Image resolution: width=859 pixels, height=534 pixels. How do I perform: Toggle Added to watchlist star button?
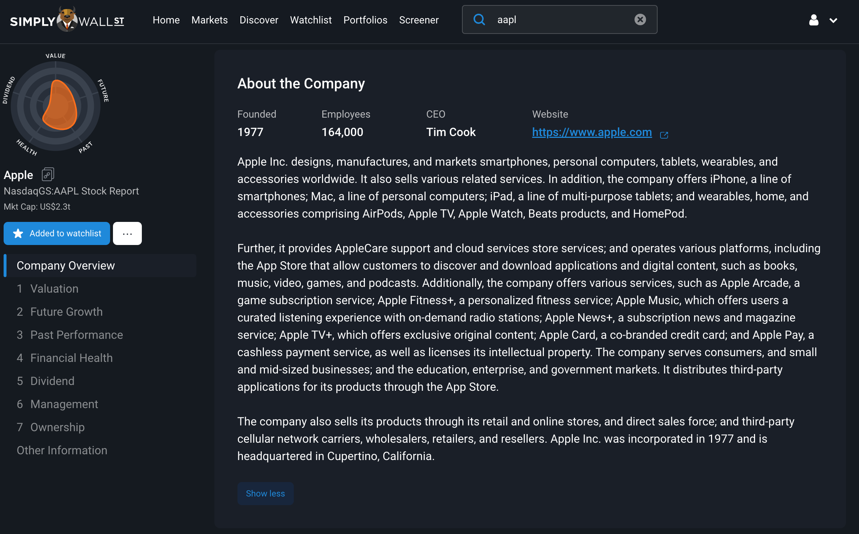[x=57, y=233]
